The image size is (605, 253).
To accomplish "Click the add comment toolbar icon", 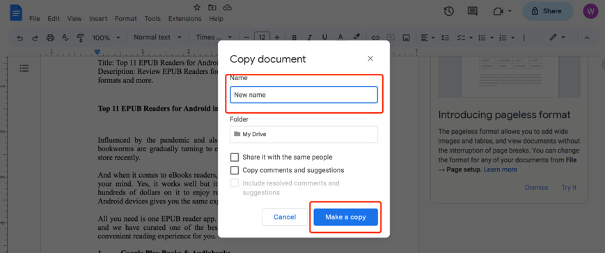I will click(391, 38).
